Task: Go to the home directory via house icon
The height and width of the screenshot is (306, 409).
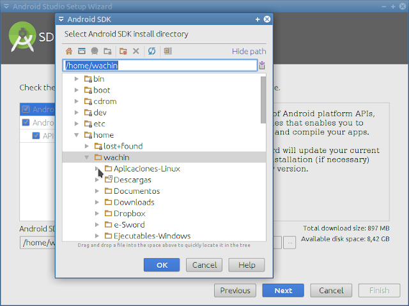Action: 69,51
